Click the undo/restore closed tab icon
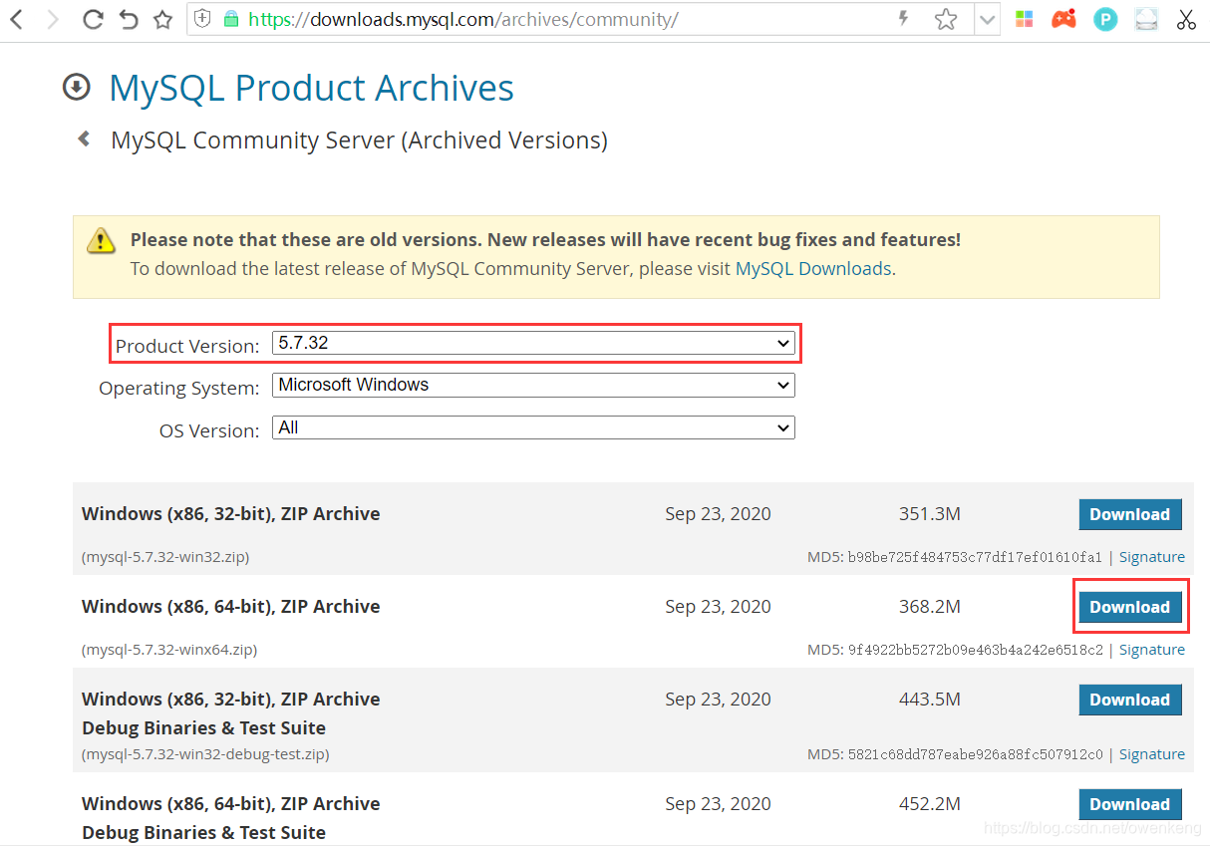This screenshot has width=1210, height=846. click(128, 19)
